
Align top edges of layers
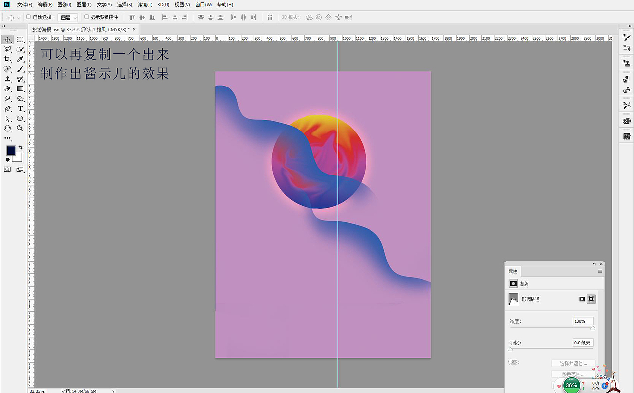(132, 17)
